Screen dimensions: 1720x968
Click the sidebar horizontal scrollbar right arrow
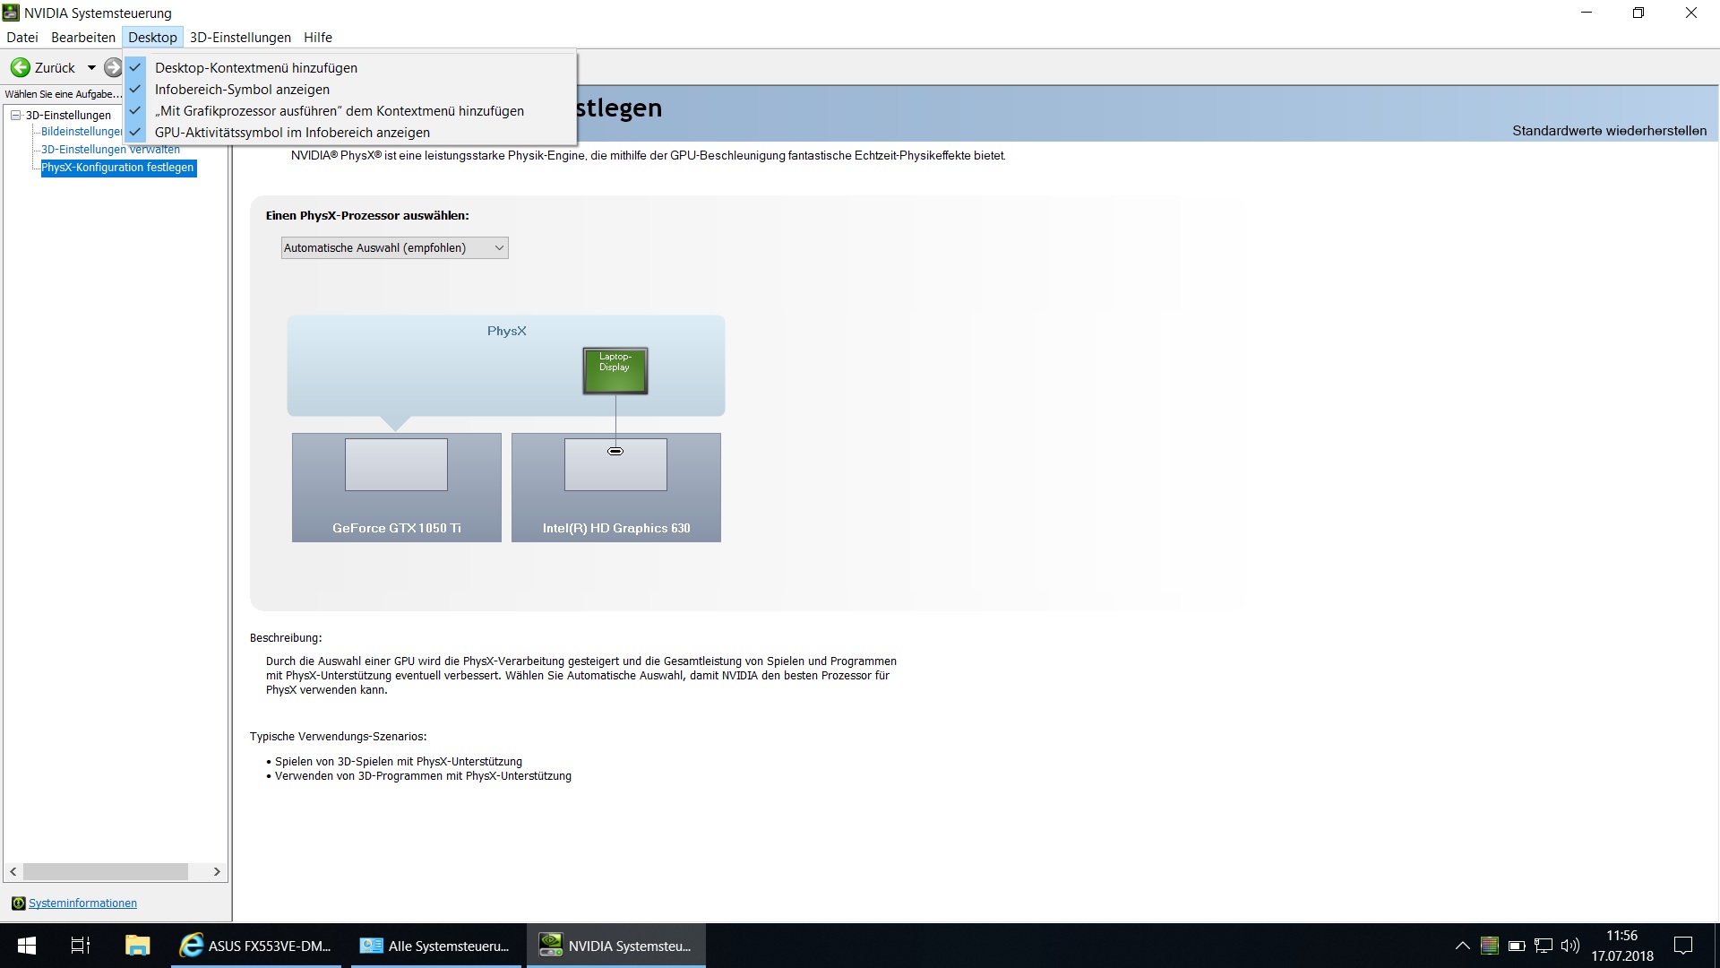[217, 871]
